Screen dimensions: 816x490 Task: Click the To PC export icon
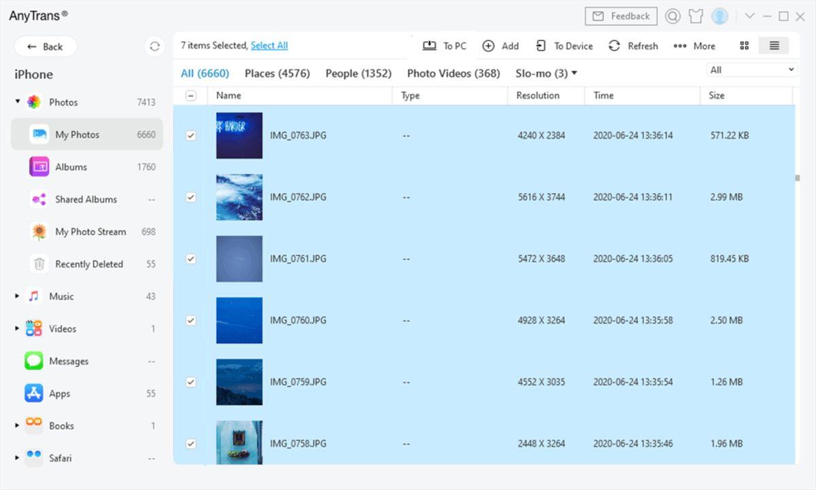coord(429,46)
